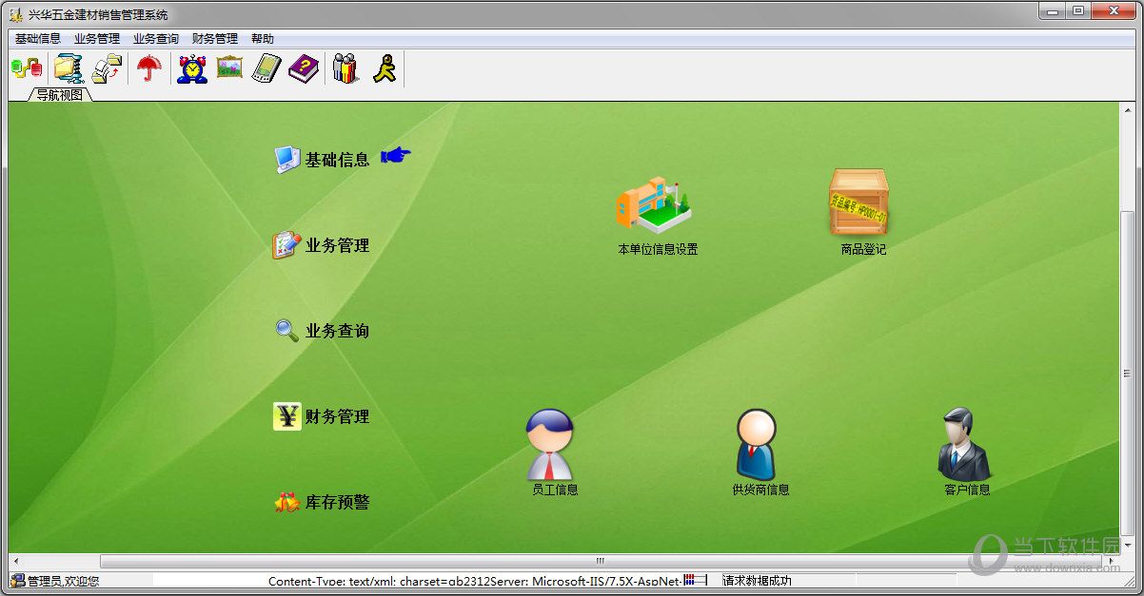Click the 本单位信息设置 label
Viewport: 1144px width, 596px height.
tap(658, 249)
